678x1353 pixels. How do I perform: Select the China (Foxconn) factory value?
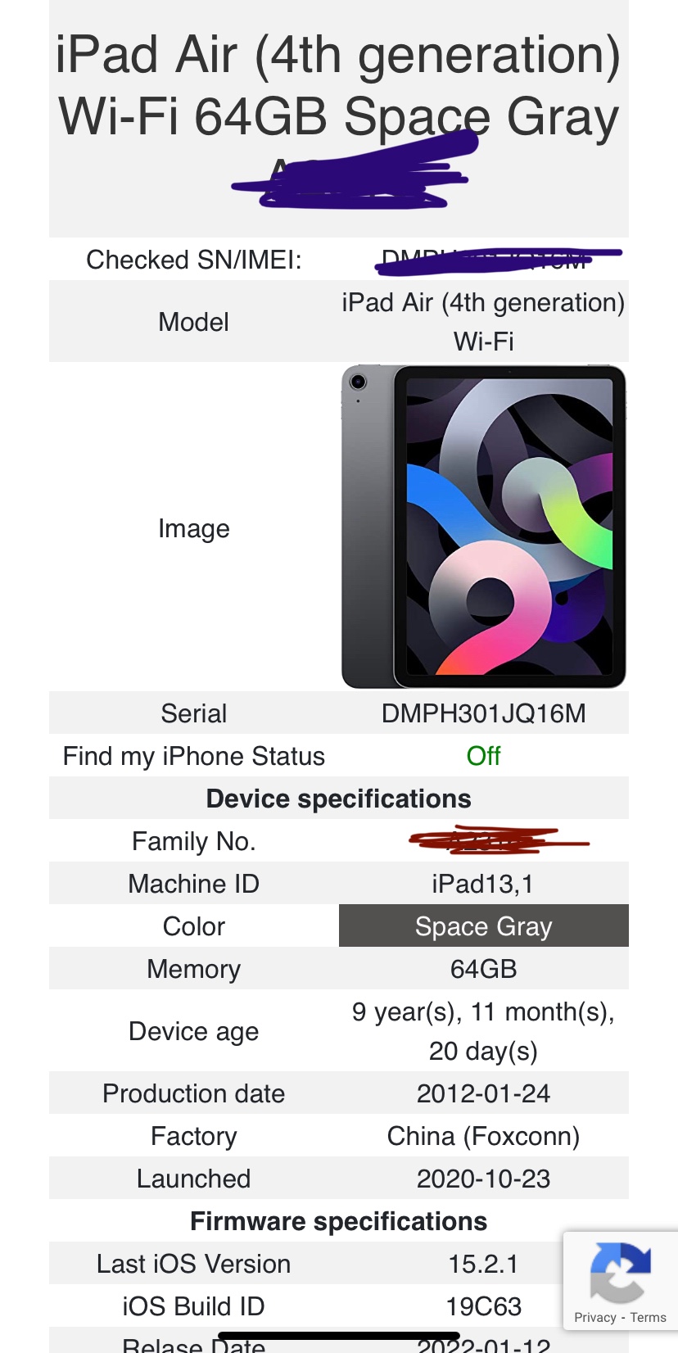click(484, 1136)
